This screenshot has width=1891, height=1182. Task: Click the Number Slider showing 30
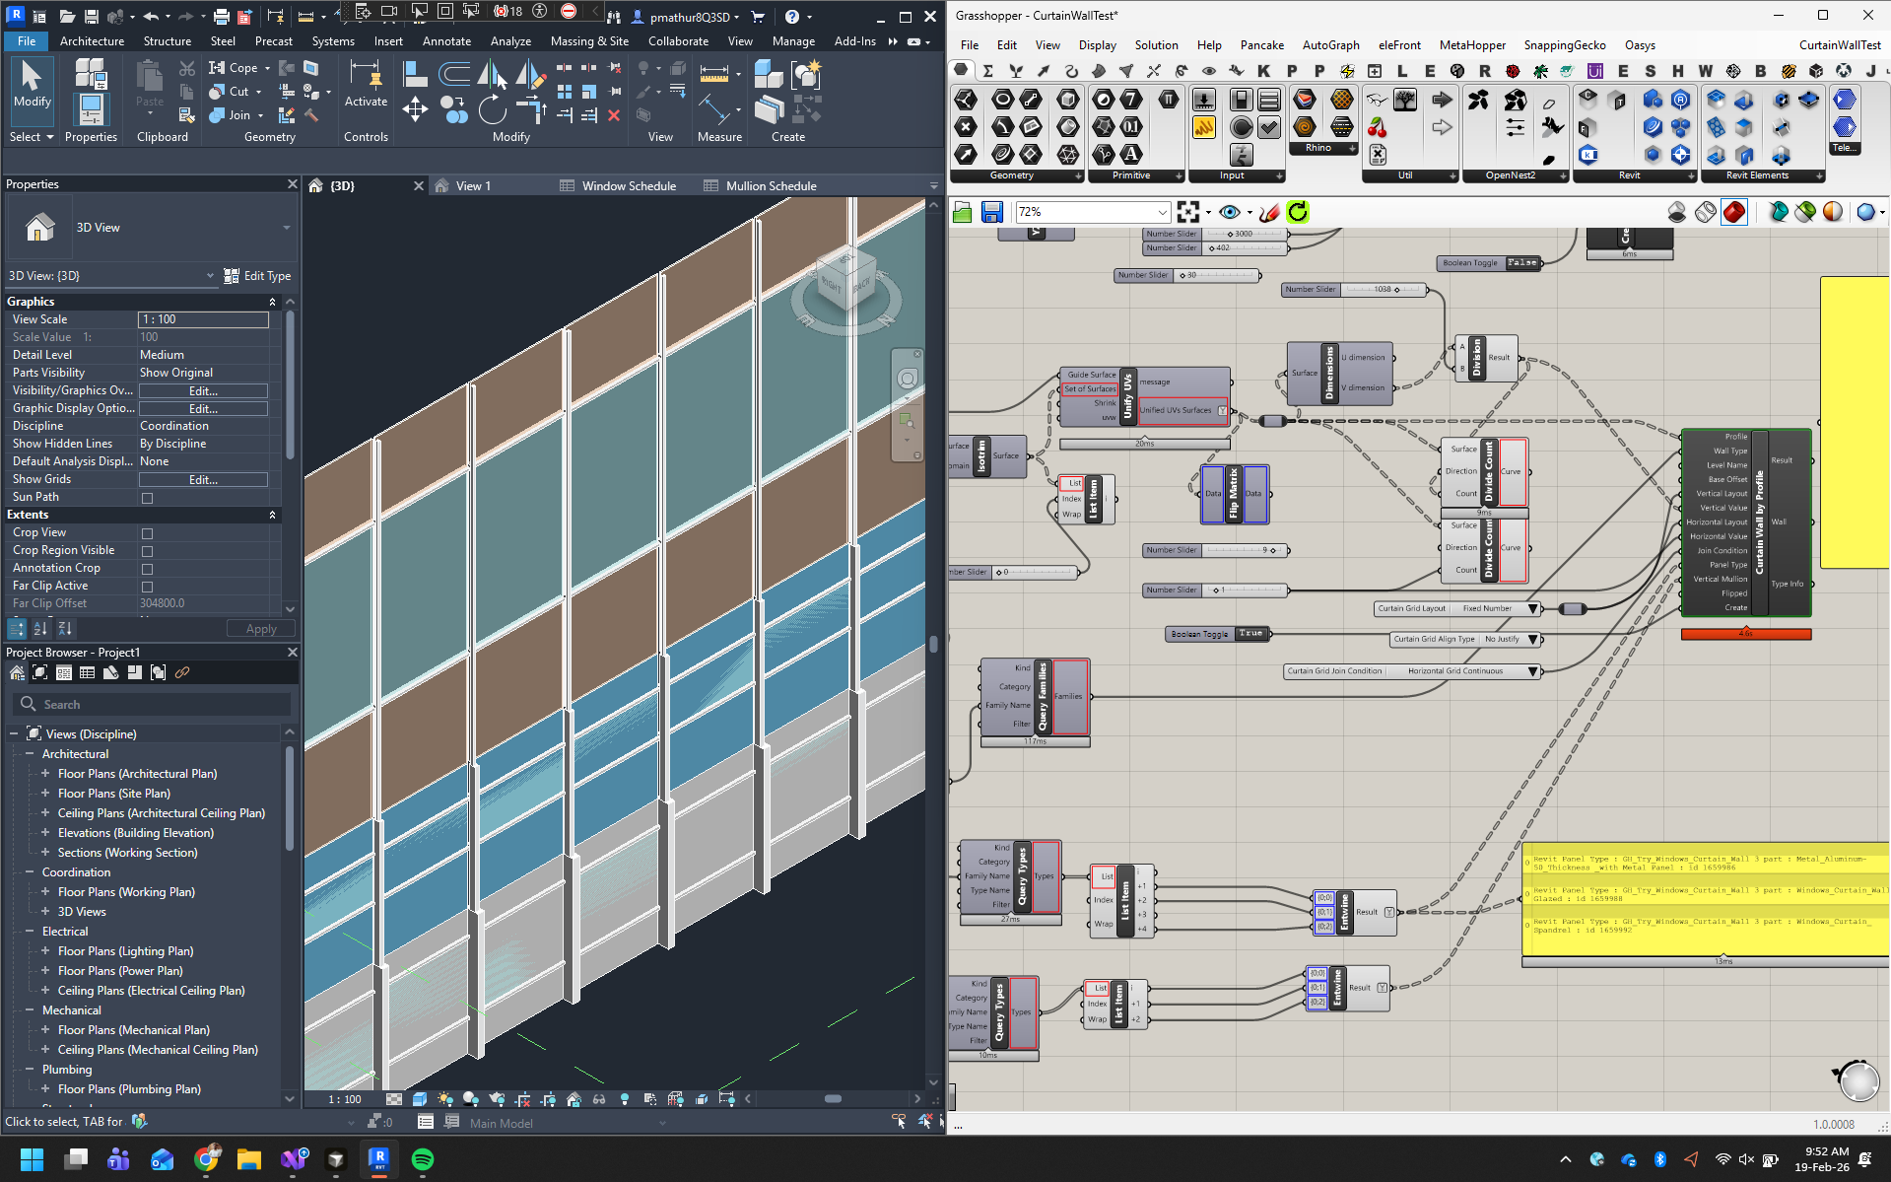[x=1187, y=276]
